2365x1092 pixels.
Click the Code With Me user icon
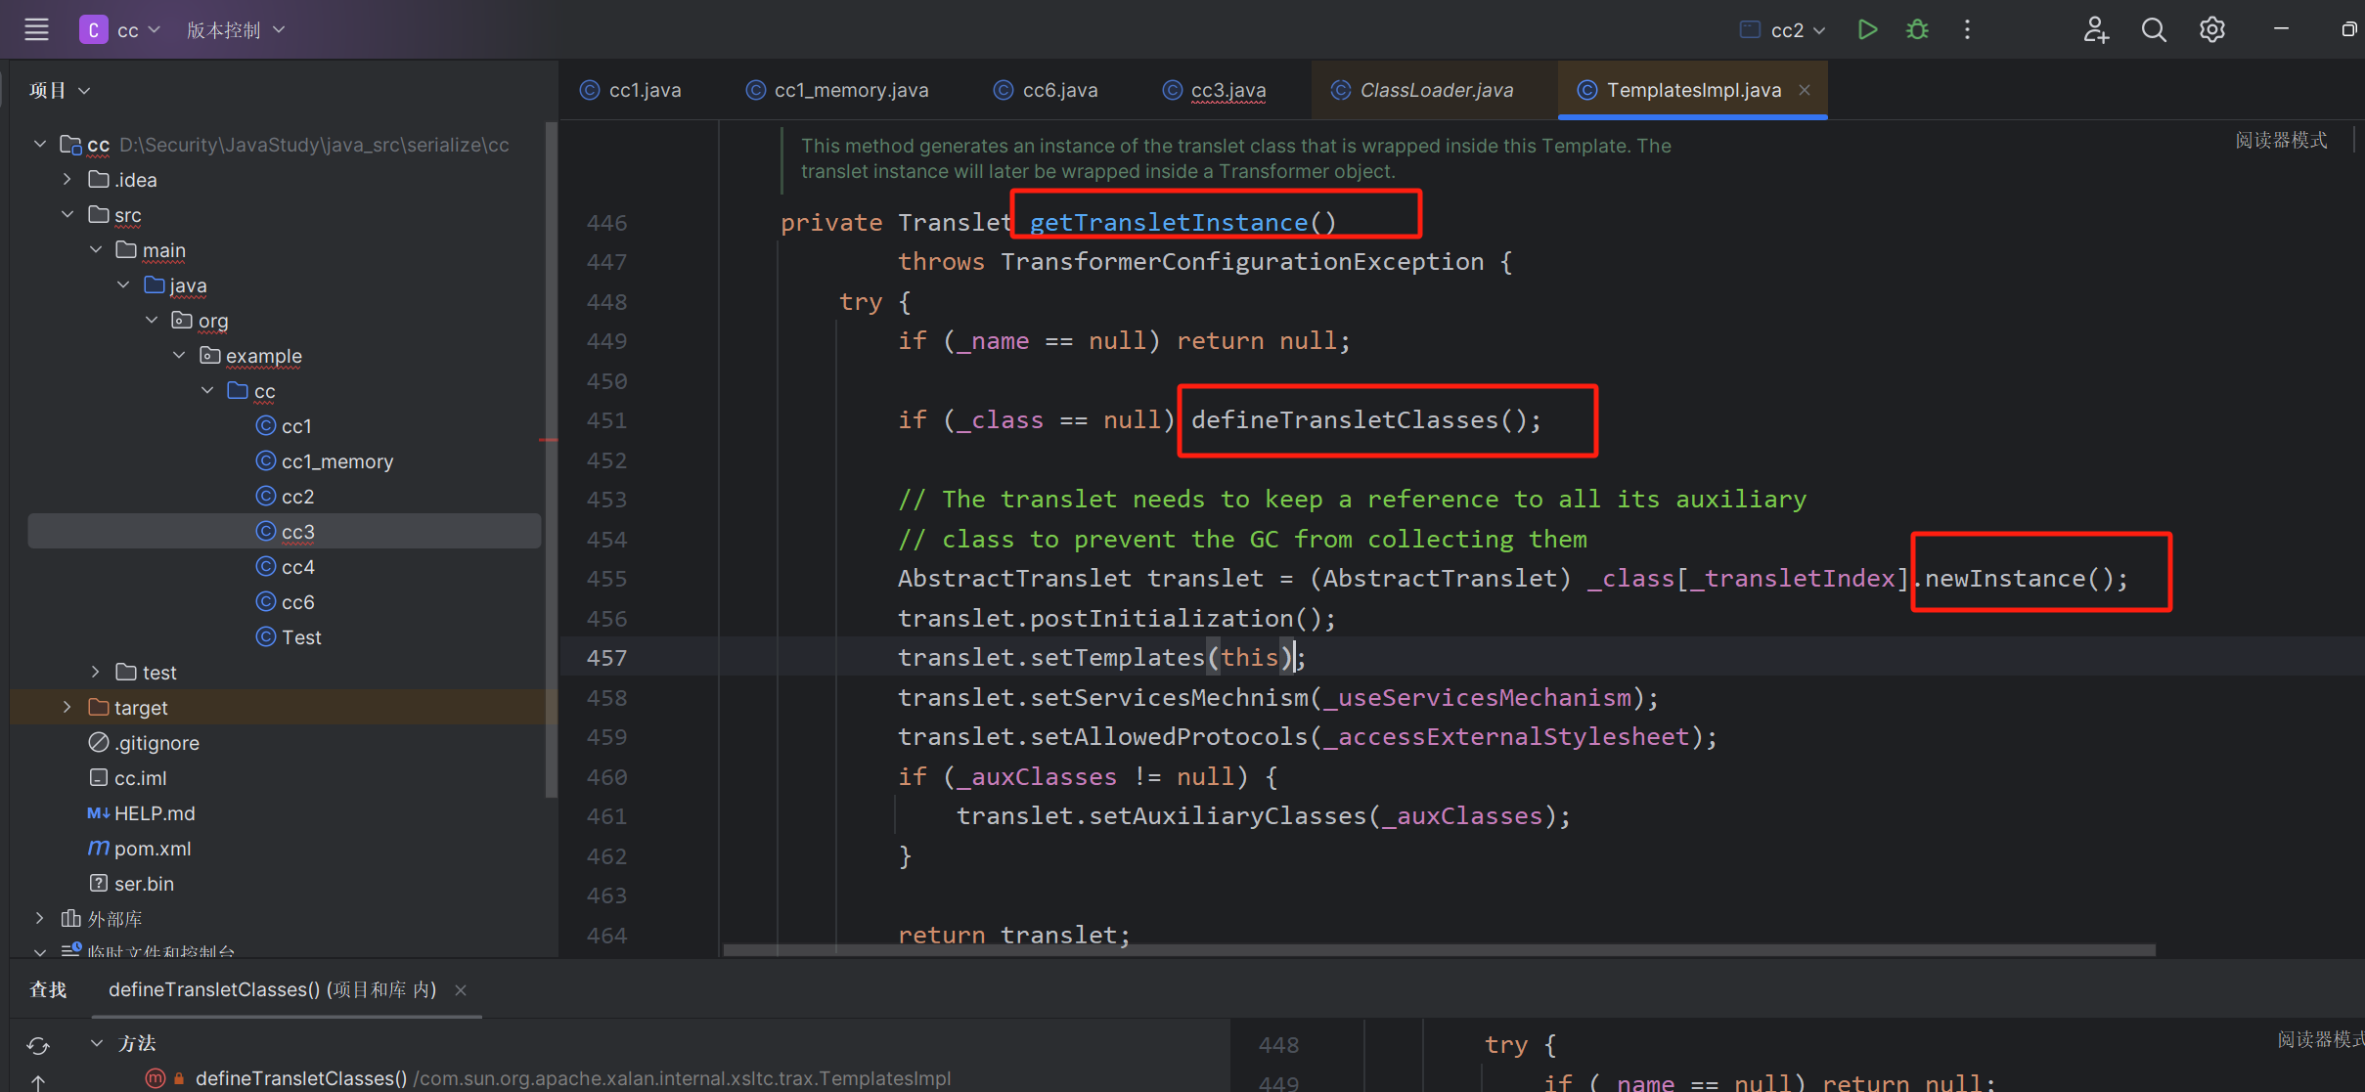click(x=2095, y=29)
